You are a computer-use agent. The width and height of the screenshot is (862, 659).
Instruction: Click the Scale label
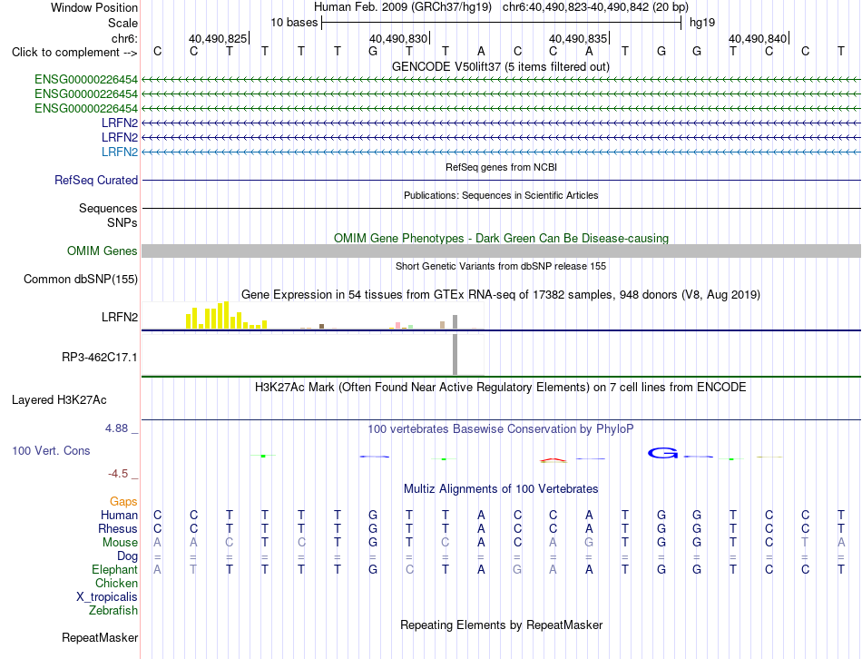[x=122, y=23]
